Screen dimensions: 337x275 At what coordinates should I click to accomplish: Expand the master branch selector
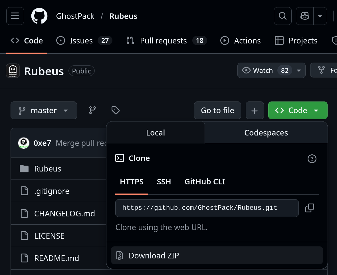(44, 110)
